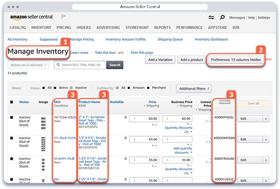Viewport: 280px width, 189px height.
Task: Click the Take the tour link
Action: [x=105, y=52]
